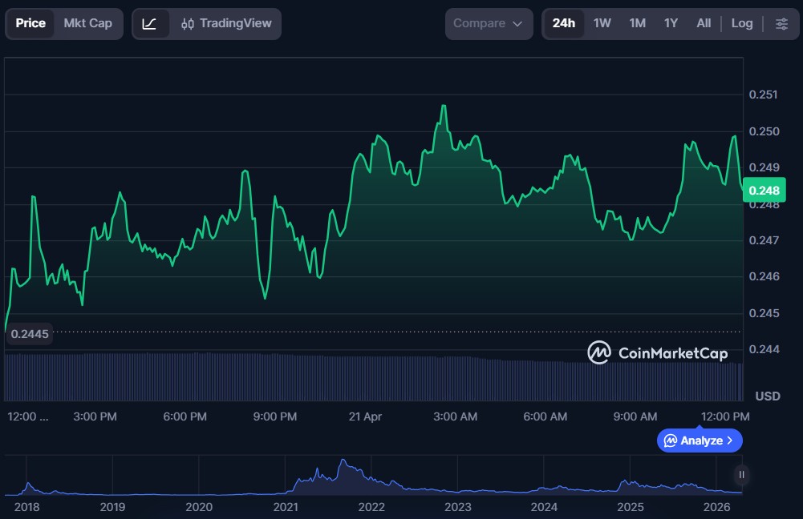Viewport: 803px width, 519px height.
Task: Click the chart peak near 3:00 AM
Action: click(443, 106)
